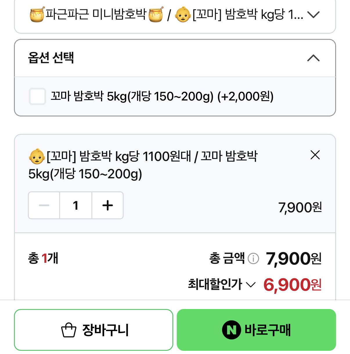Click the red 6,900원 discount price

coord(293,285)
